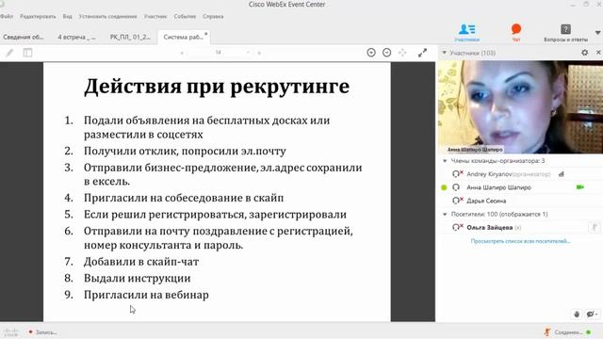The height and width of the screenshot is (339, 603).
Task: Open the Вид menu
Action: (x=67, y=17)
